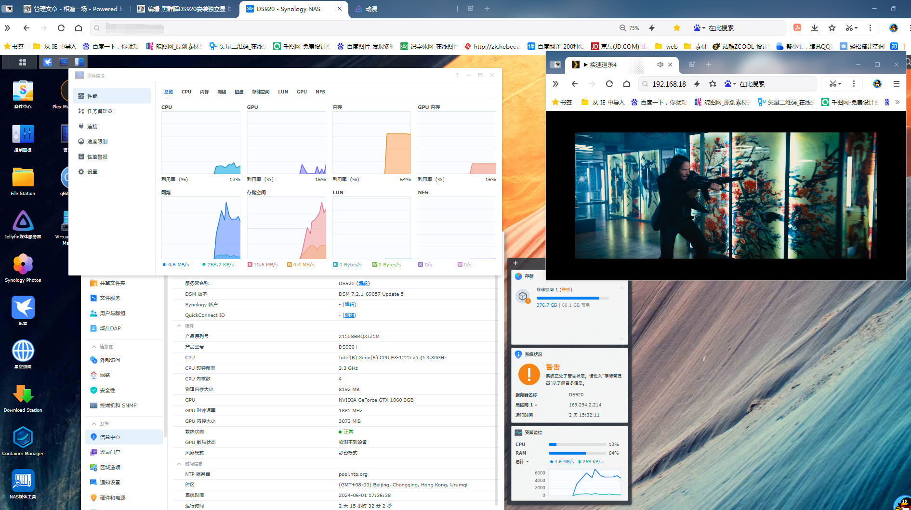Open 终端机和 SNMP settings
This screenshot has height=510, width=911.
(x=124, y=405)
